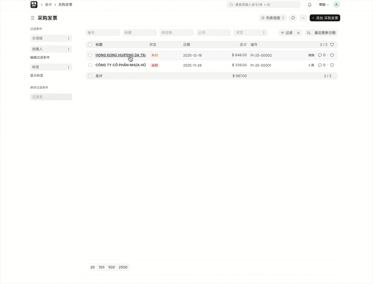Check the checkbox for CÔNG TY invoice row

tap(90, 65)
